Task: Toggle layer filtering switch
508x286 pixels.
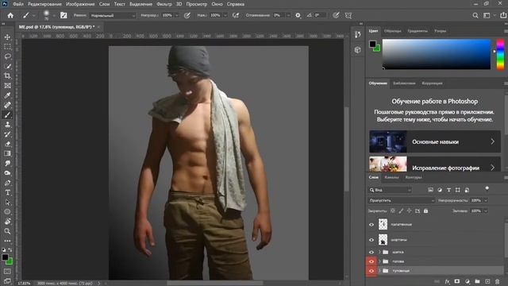Action: (487, 189)
